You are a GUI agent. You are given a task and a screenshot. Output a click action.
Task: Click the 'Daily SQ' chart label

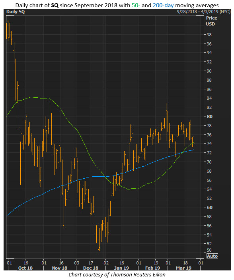[16, 12]
